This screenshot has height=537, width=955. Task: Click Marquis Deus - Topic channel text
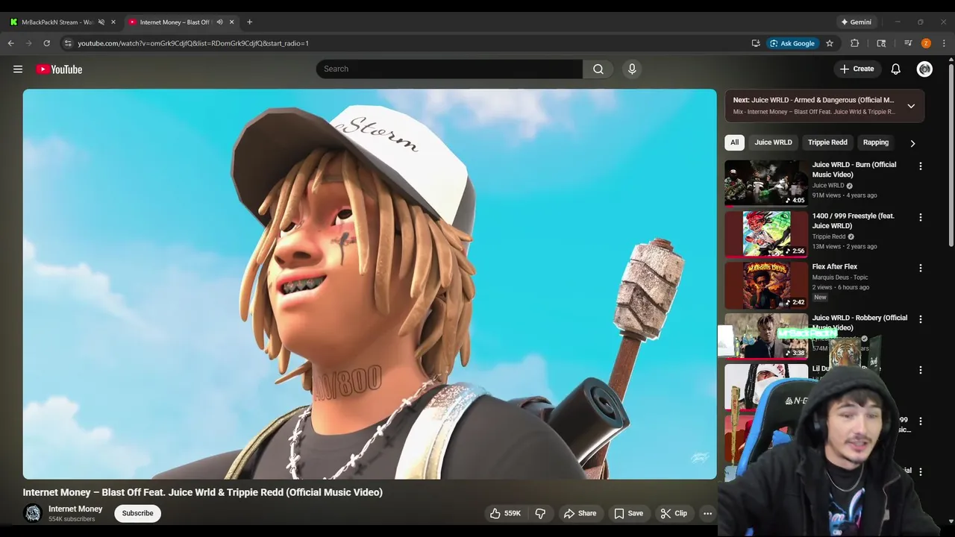[840, 277]
